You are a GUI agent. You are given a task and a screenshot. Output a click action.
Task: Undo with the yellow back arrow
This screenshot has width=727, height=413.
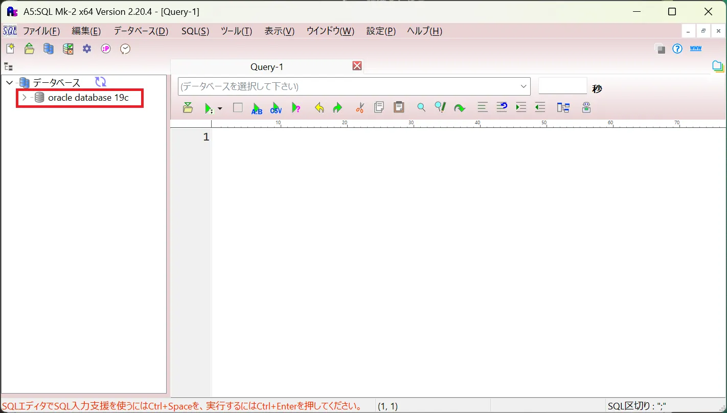pyautogui.click(x=319, y=108)
